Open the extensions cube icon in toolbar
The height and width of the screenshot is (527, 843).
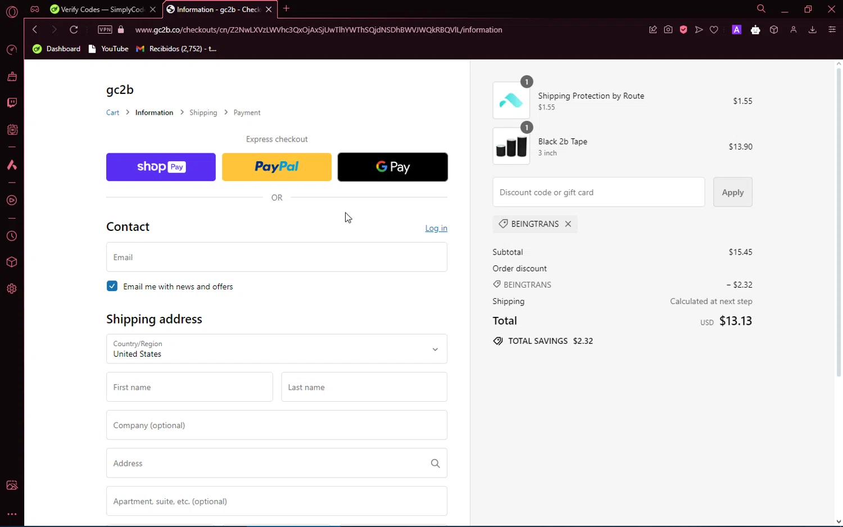pos(774,30)
